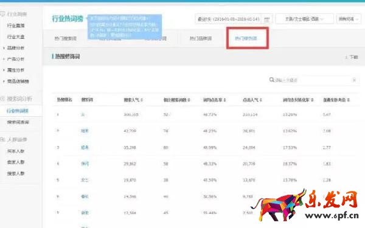Open 买家人群 in the sidebar
The height and width of the screenshot is (228, 365).
coord(16,151)
